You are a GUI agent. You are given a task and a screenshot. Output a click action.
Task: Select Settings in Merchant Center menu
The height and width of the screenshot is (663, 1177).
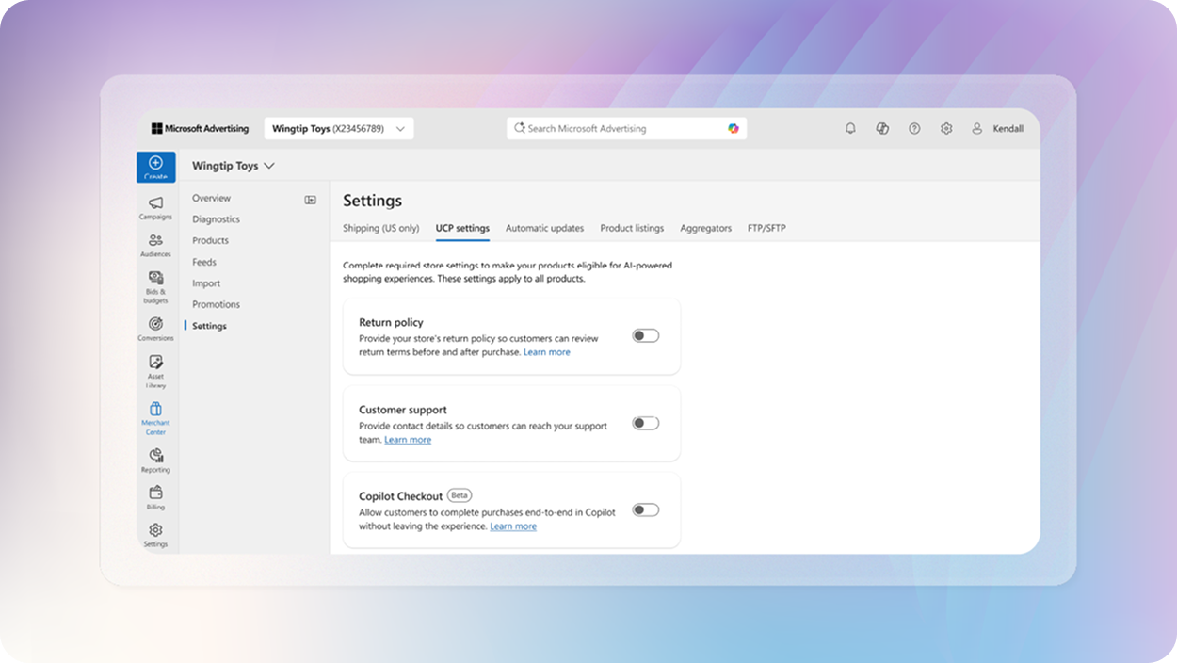[x=209, y=326]
